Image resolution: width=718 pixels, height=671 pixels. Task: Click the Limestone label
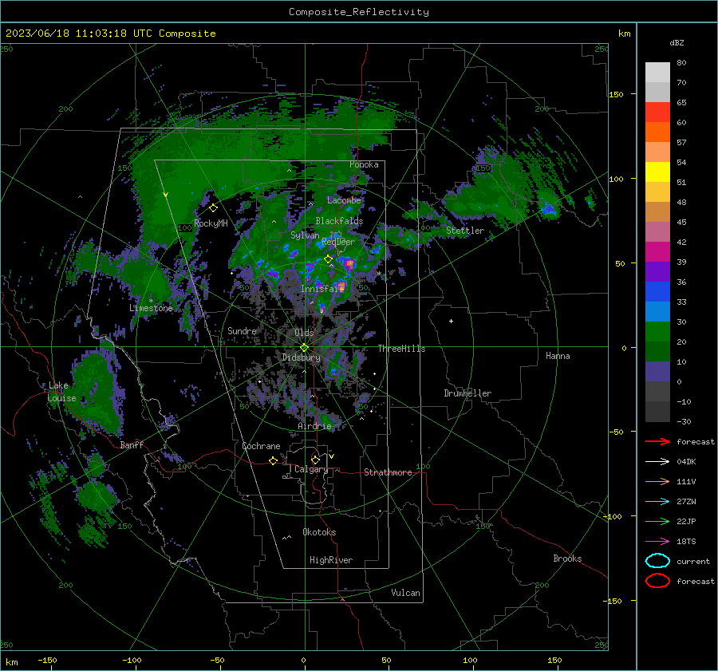[151, 308]
